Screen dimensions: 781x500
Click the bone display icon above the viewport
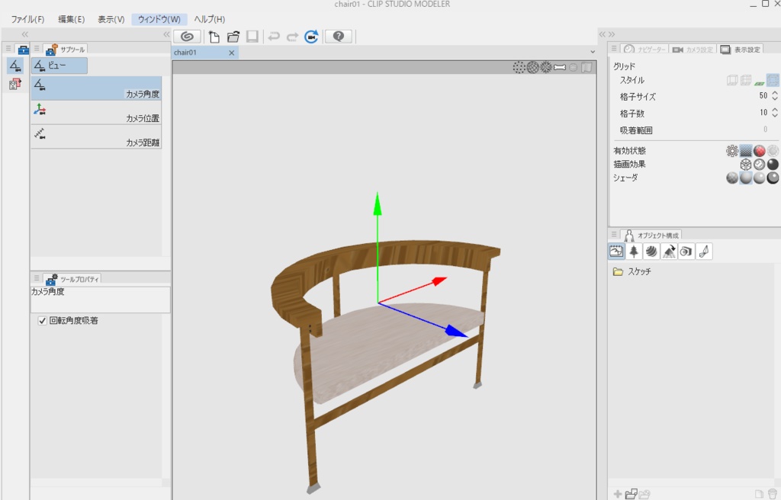[x=560, y=67]
